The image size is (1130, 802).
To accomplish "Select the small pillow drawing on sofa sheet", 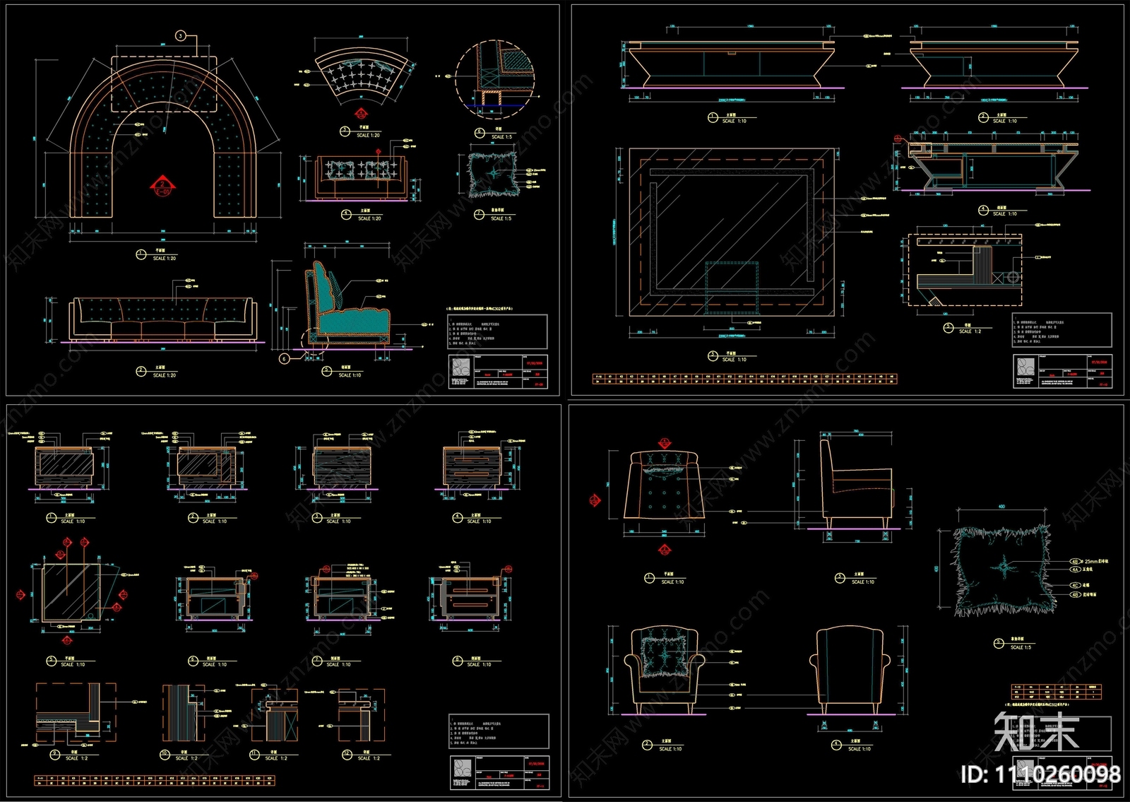I will coord(494,175).
